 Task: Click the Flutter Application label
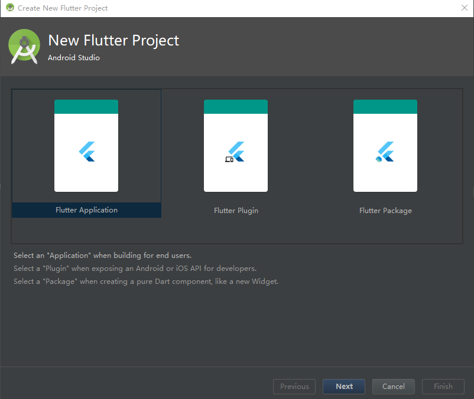tap(86, 210)
